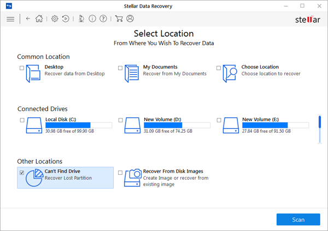328x231 pixels.
Task: Click the 'Local Disk (C:)' label
Action: (x=61, y=120)
